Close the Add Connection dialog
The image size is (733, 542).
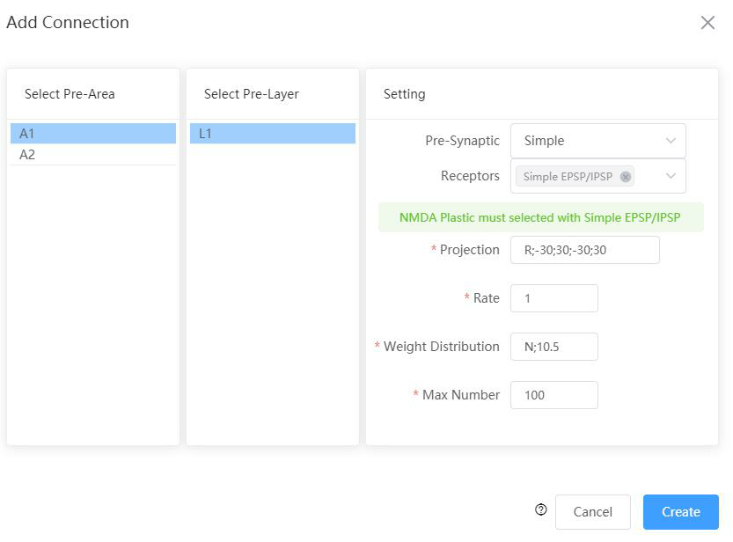coord(707,22)
